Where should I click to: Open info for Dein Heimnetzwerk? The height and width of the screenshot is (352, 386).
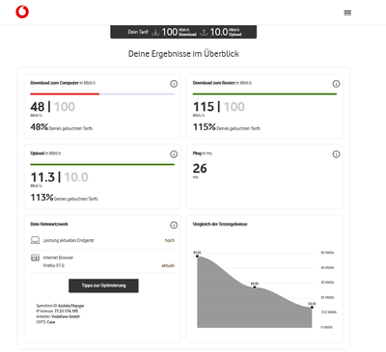click(x=174, y=225)
